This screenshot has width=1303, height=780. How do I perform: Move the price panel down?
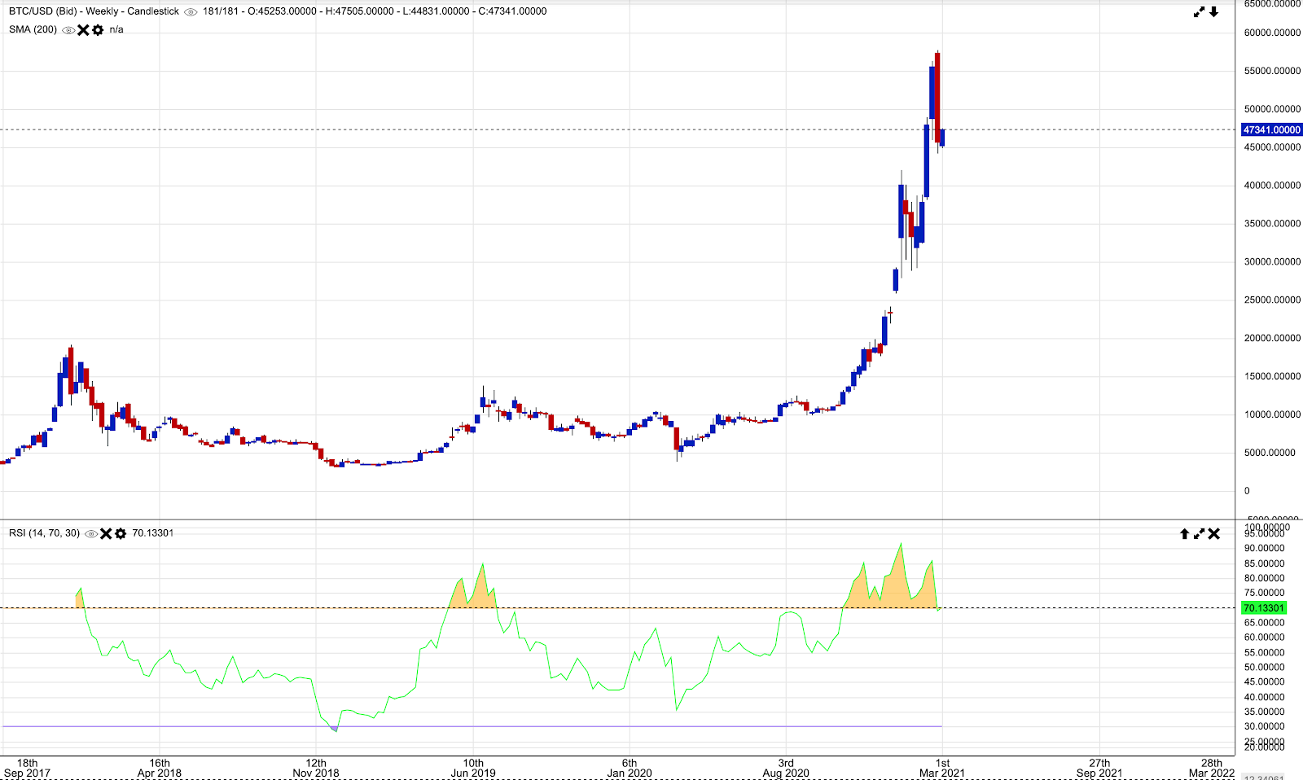tap(1213, 11)
